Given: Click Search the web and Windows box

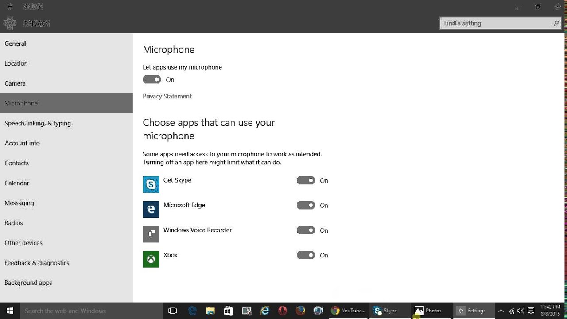Looking at the screenshot, I should click(x=91, y=311).
